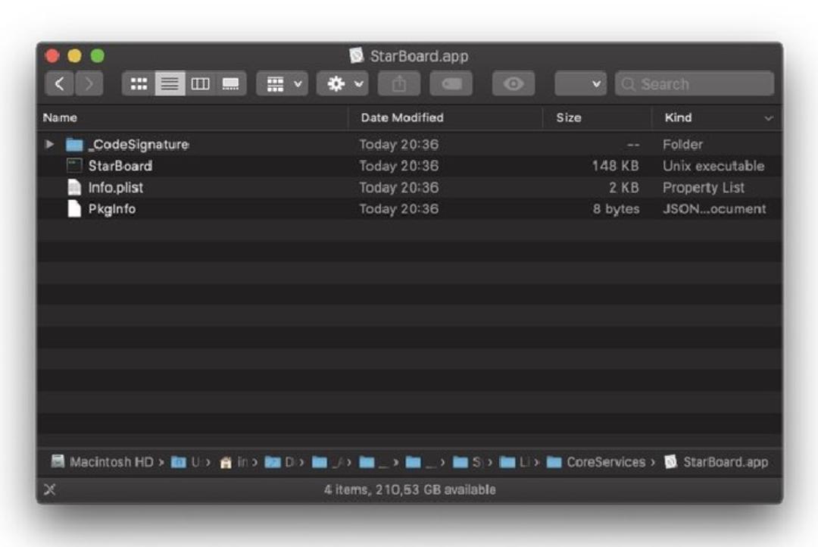The width and height of the screenshot is (818, 547).
Task: Close the window with the red button
Action: (x=52, y=55)
